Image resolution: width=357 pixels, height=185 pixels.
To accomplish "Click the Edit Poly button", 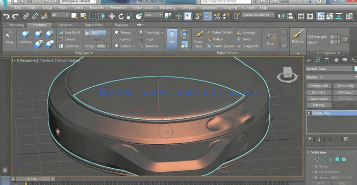I will (319, 105).
